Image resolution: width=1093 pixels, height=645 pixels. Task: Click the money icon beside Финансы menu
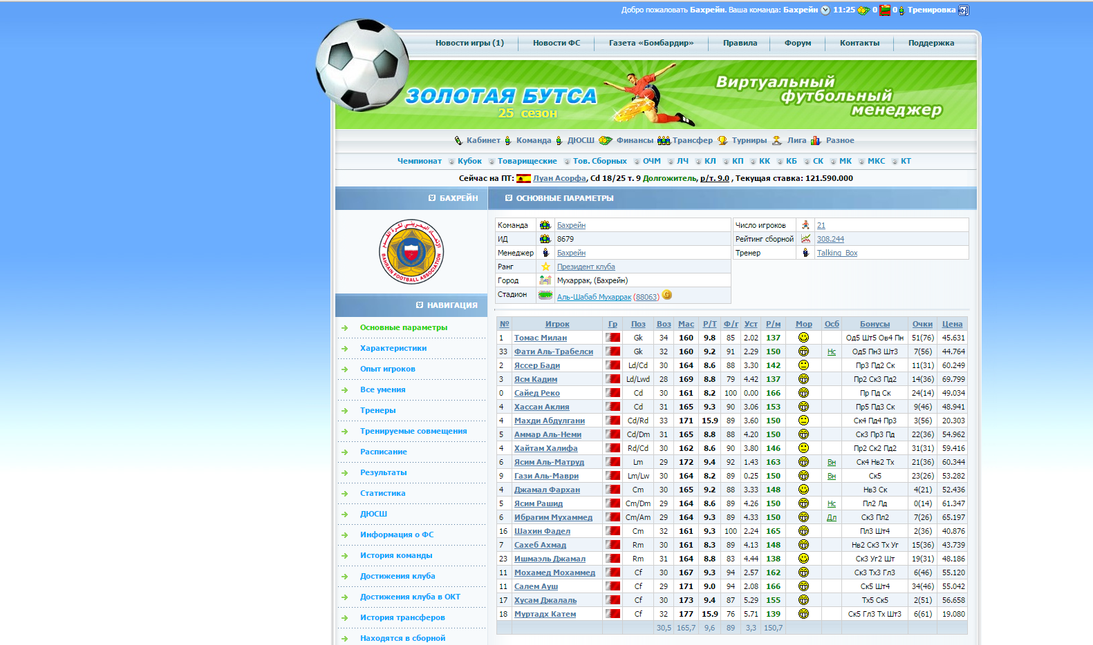606,140
